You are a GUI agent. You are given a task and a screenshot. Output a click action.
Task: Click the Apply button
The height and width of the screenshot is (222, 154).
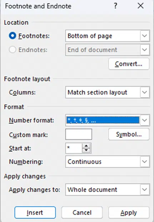[x=129, y=213]
